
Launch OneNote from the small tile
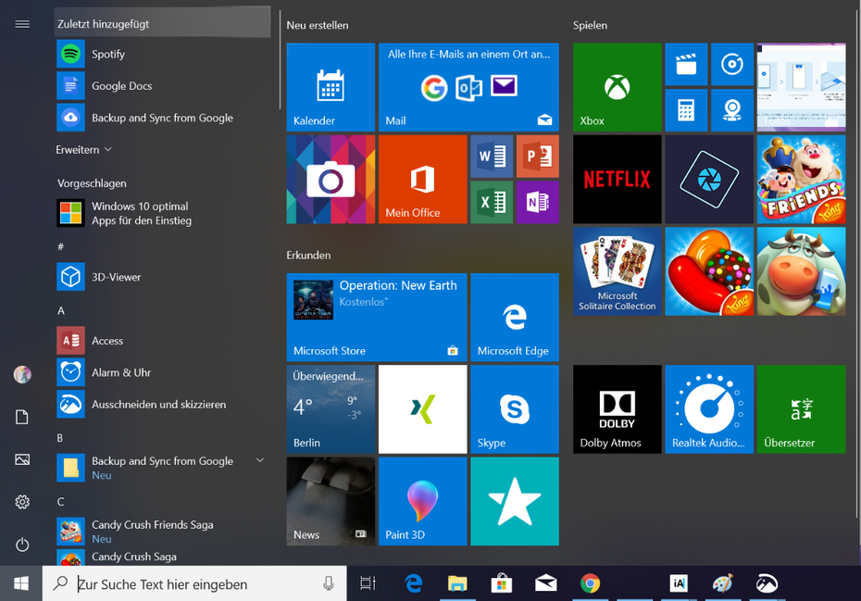click(538, 202)
